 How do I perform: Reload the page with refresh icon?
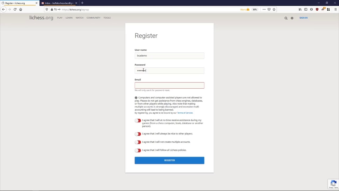point(15,9)
